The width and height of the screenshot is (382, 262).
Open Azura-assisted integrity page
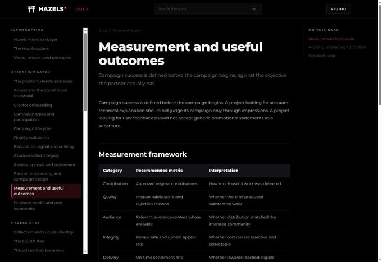click(37, 155)
